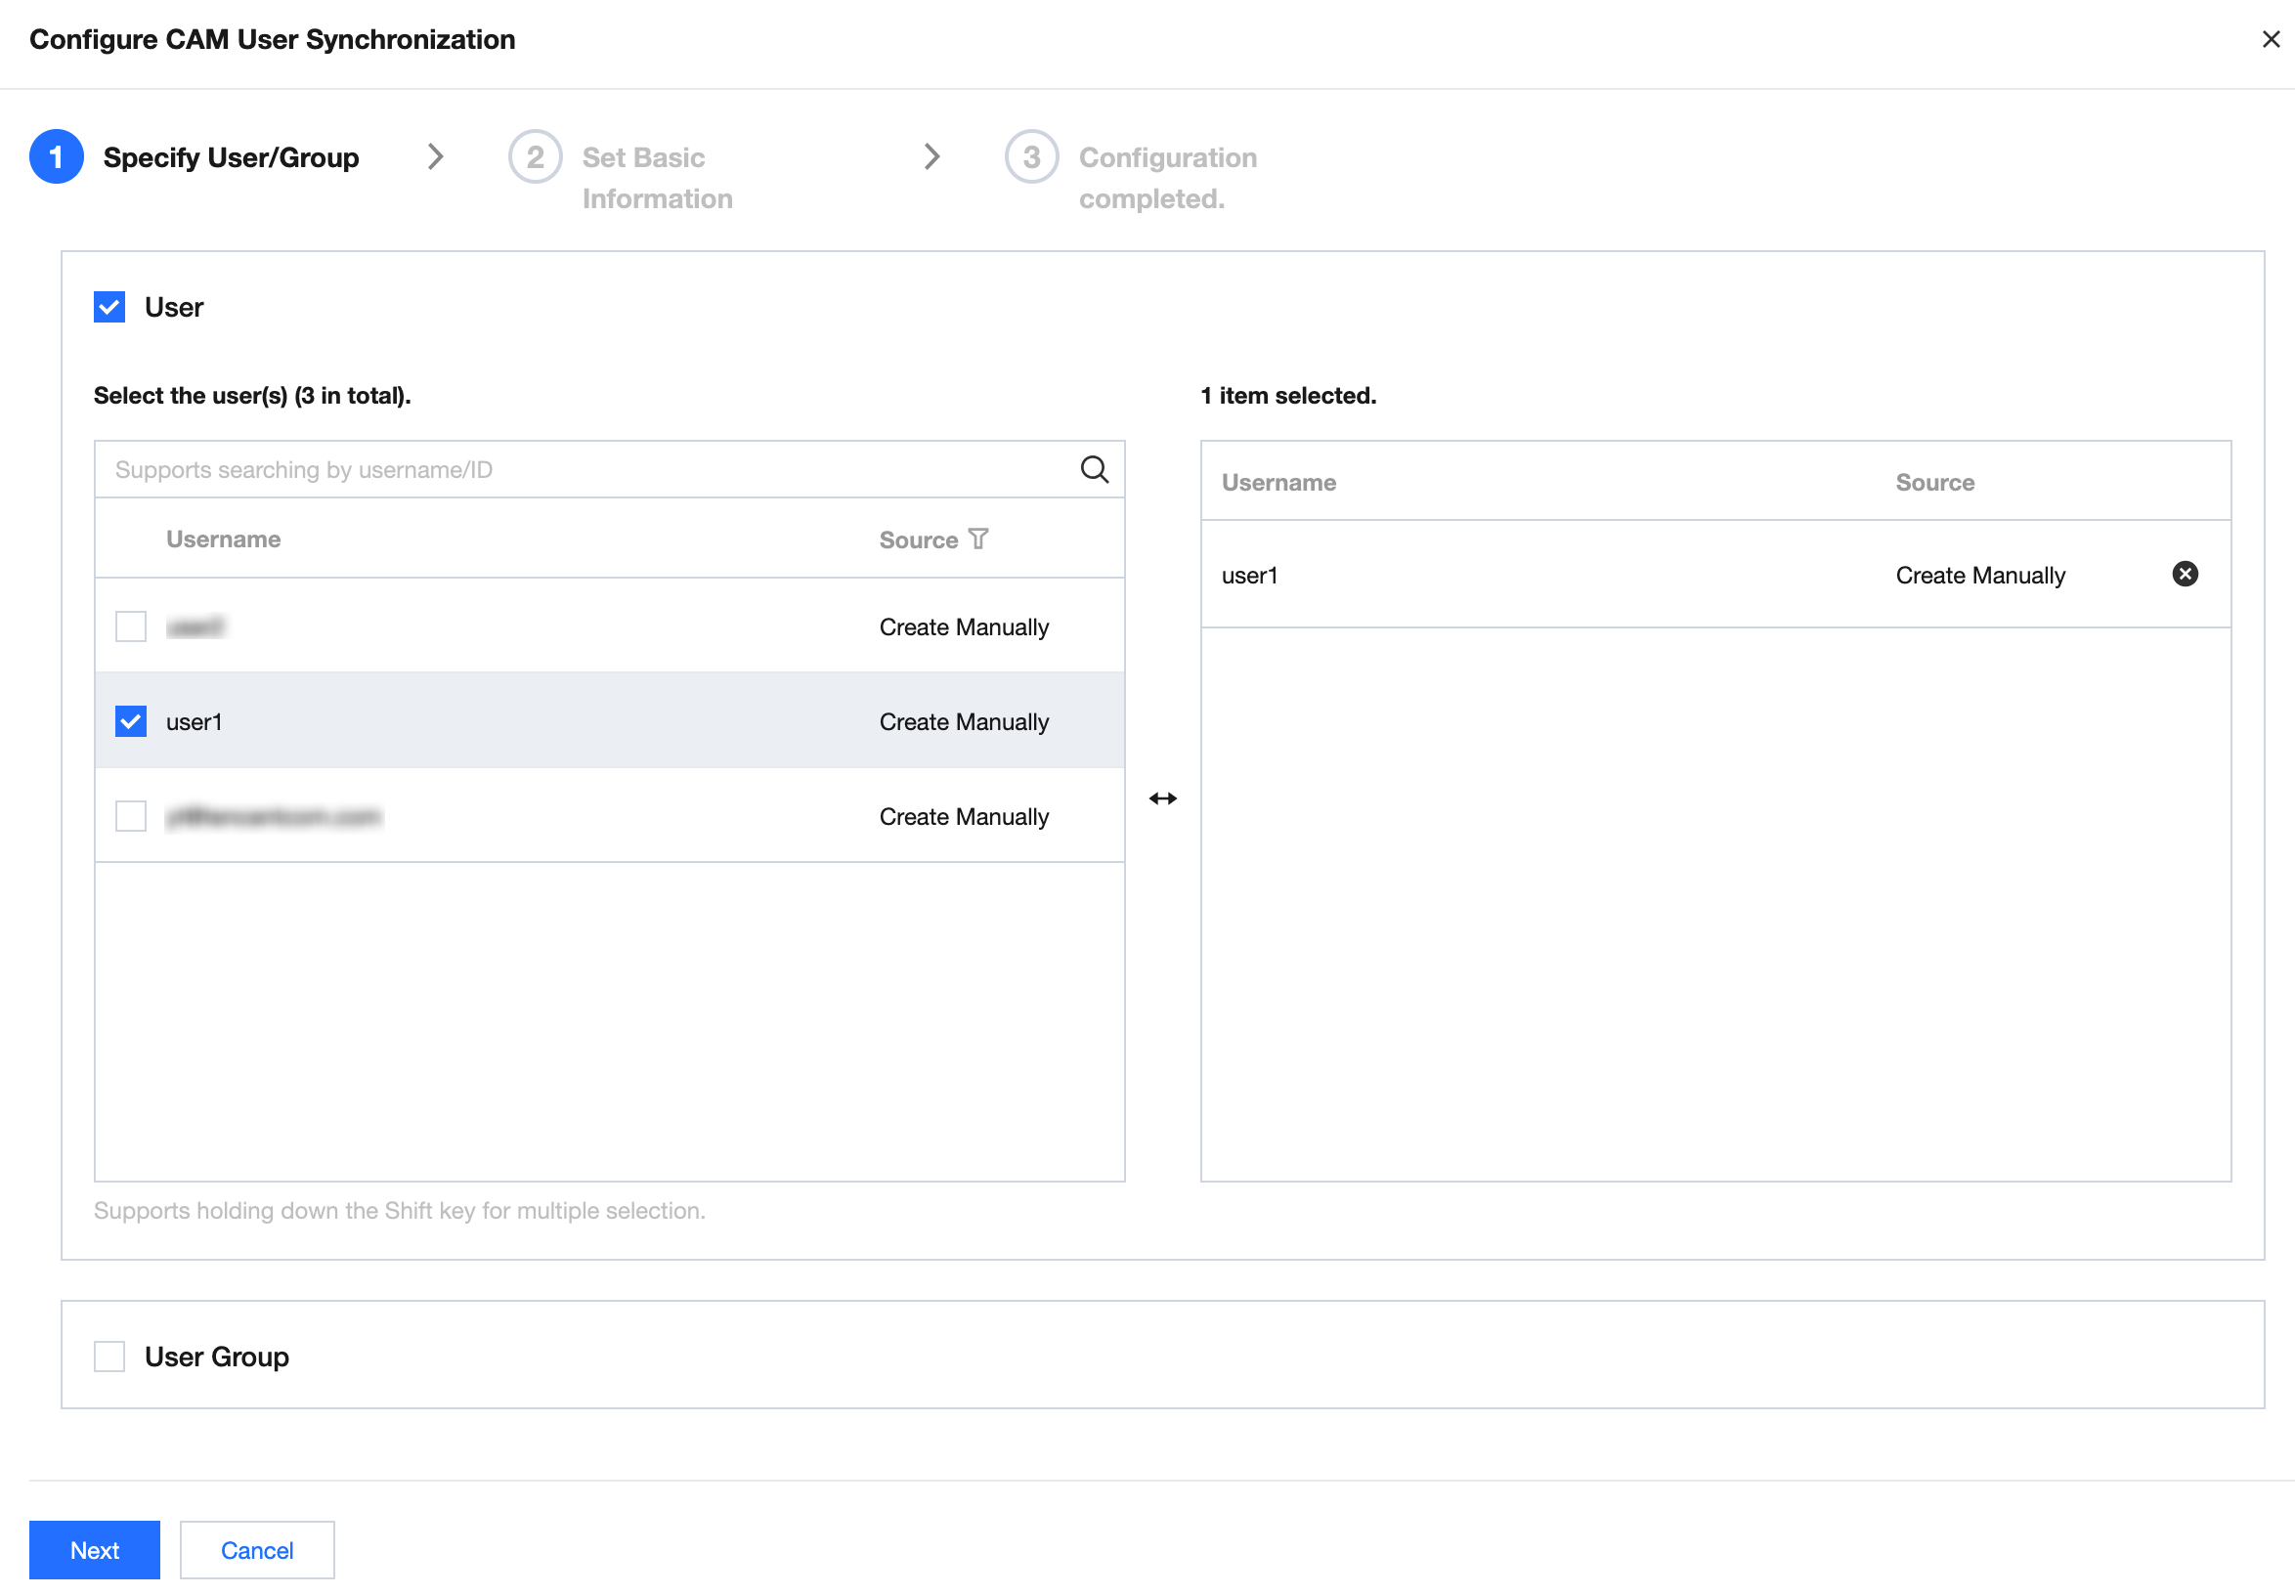
Task: Click the step 1 circle indicator
Action: pos(56,157)
